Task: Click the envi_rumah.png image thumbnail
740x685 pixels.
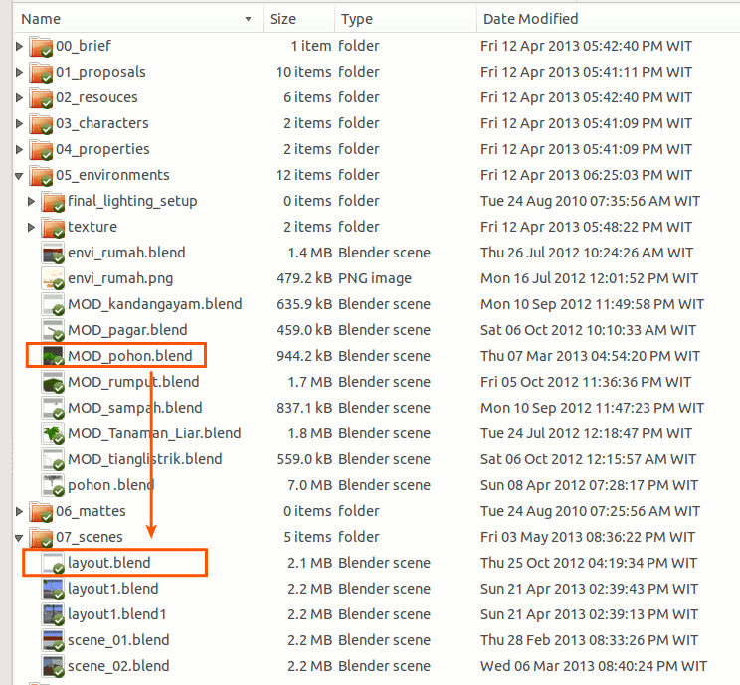Action: [53, 279]
